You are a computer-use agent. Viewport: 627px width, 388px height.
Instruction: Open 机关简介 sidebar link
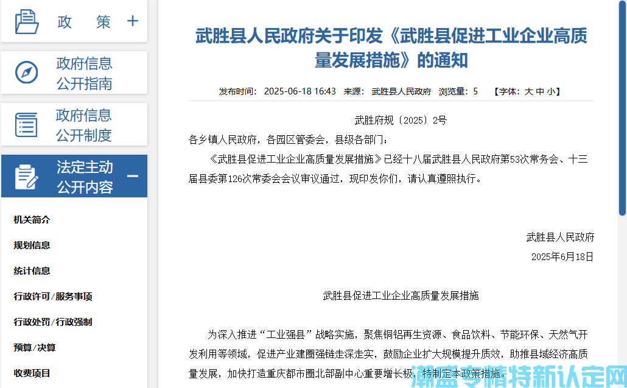tap(32, 220)
